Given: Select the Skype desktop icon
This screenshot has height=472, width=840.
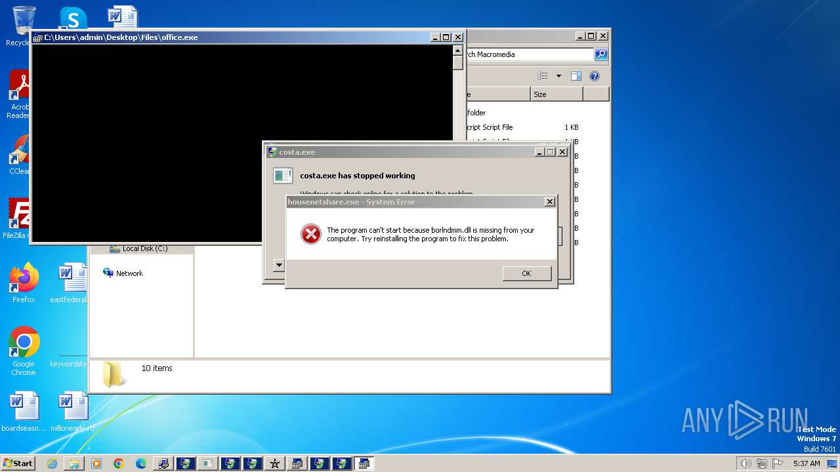Looking at the screenshot, I should coord(73,18).
